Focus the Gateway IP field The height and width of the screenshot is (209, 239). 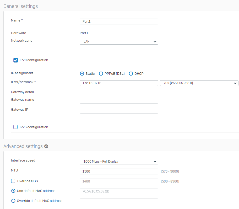[x=119, y=111]
